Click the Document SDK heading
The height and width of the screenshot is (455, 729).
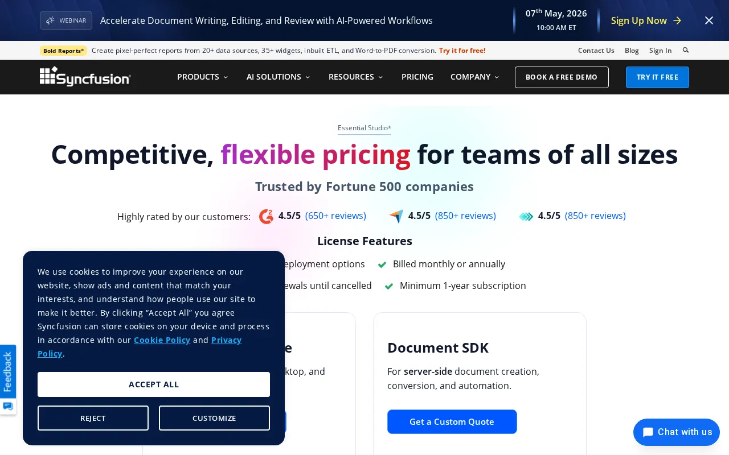click(438, 348)
